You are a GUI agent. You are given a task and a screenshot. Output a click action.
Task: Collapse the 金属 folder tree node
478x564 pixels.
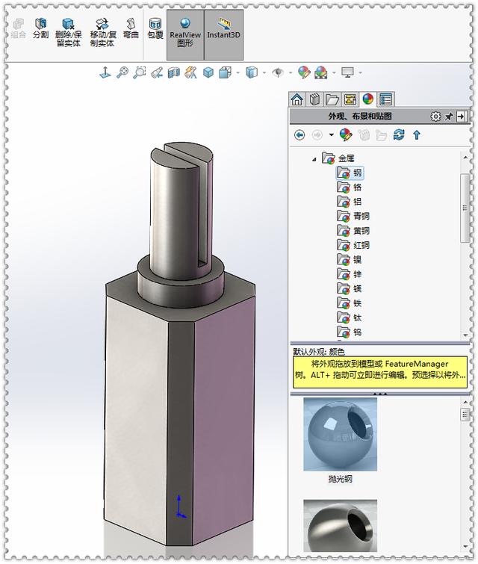314,158
